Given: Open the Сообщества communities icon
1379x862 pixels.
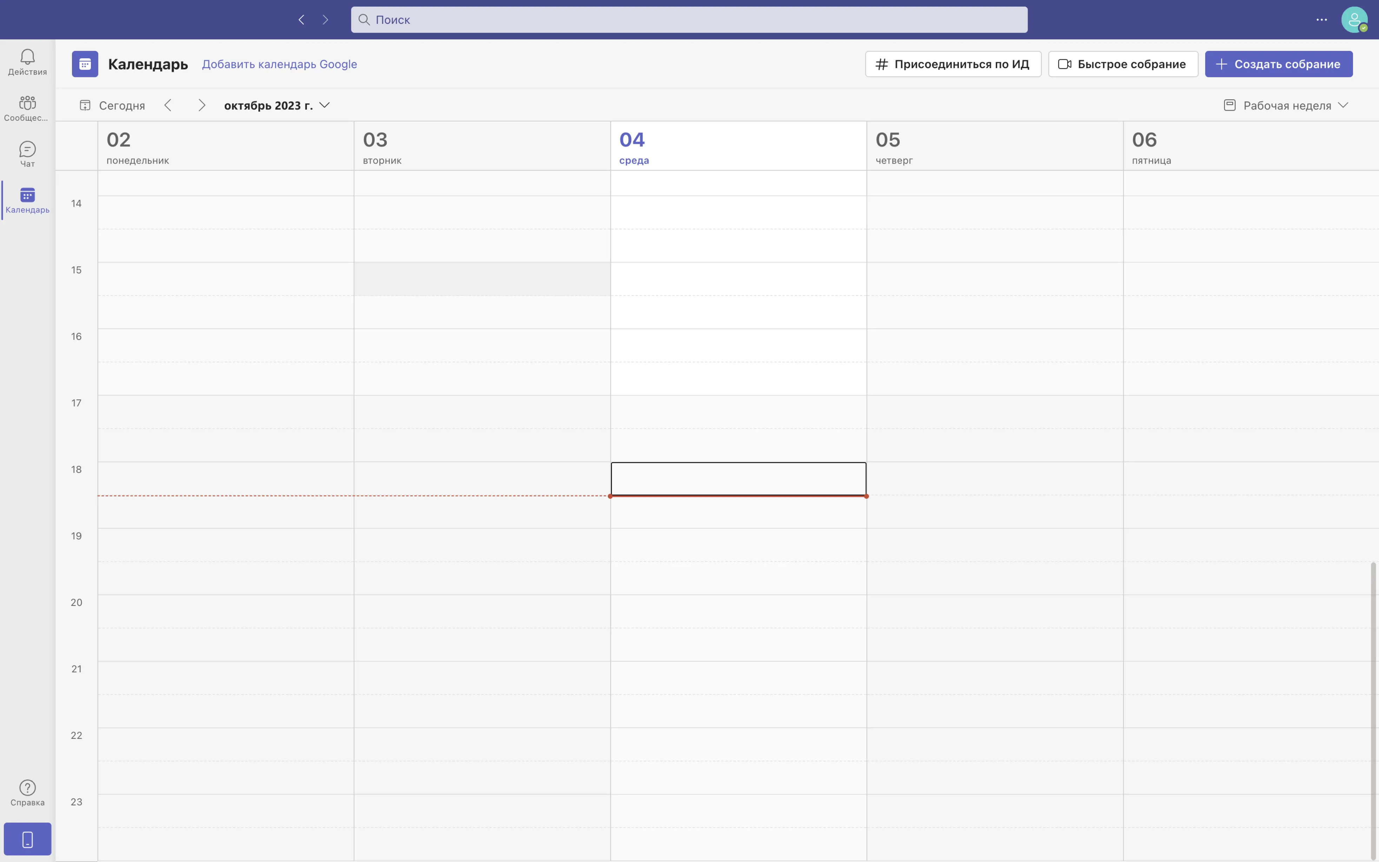Looking at the screenshot, I should [27, 108].
